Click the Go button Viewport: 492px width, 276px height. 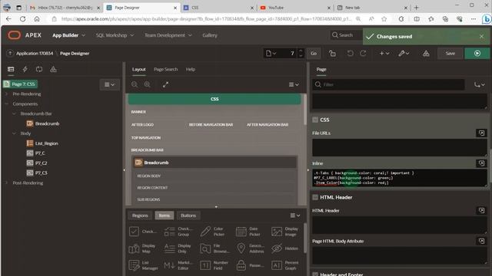[x=314, y=54]
